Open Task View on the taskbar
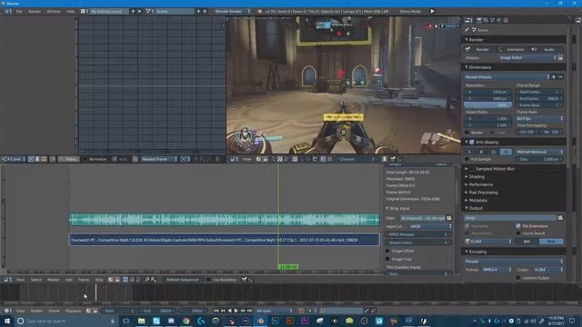 pos(125,321)
